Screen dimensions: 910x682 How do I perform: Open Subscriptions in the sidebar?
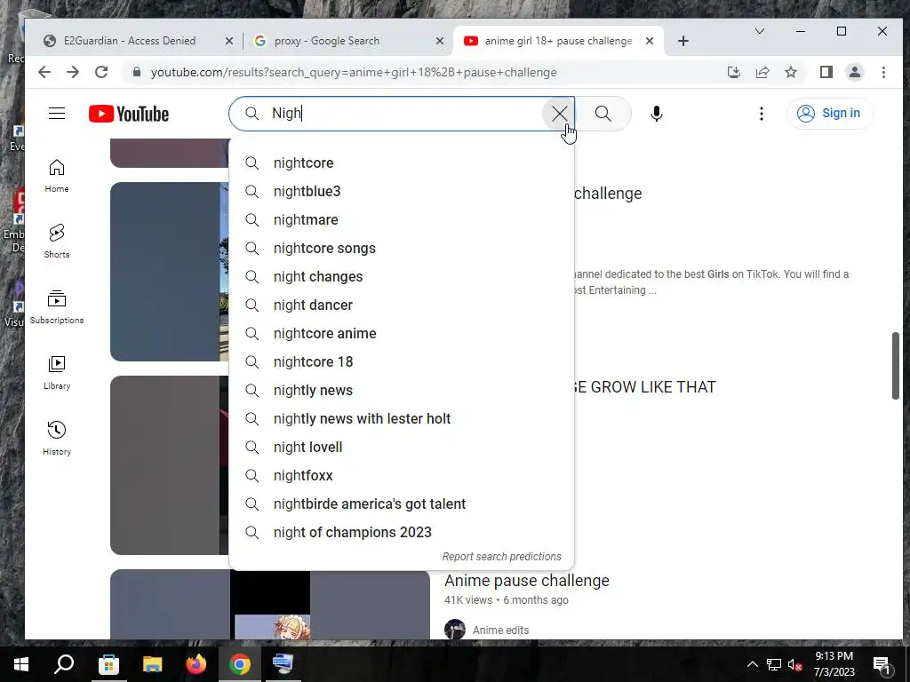point(57,307)
